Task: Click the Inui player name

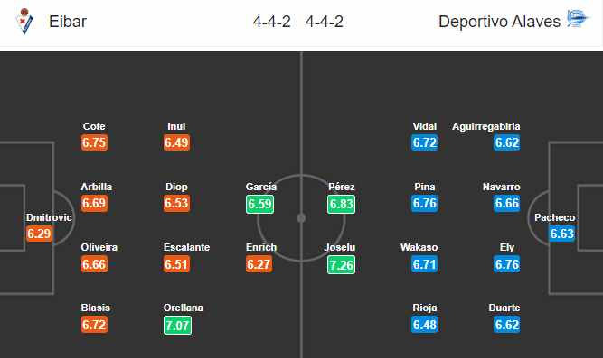Action: (176, 126)
